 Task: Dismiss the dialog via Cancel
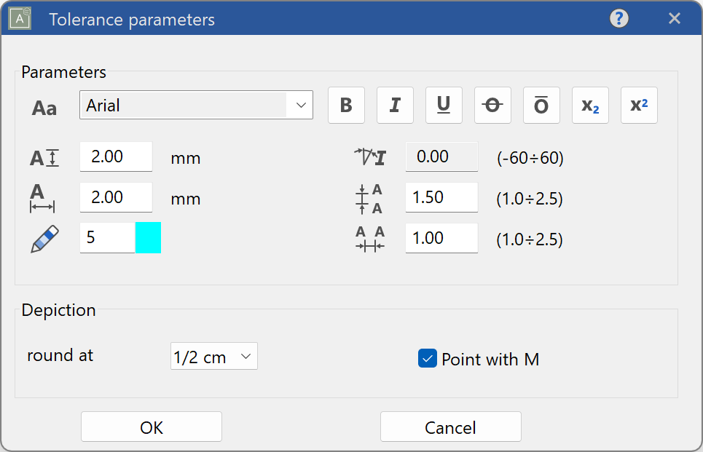coord(450,427)
